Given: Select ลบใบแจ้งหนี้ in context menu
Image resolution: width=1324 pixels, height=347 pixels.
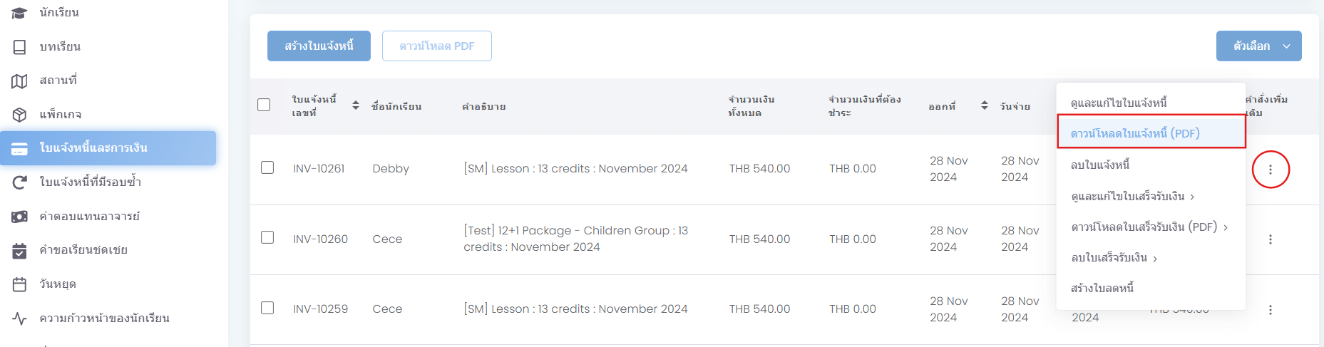Looking at the screenshot, I should [1100, 165].
